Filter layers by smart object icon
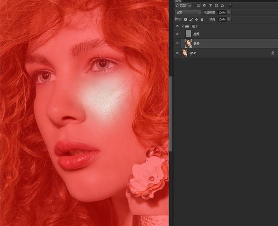278x226 pixels. (x=222, y=6)
